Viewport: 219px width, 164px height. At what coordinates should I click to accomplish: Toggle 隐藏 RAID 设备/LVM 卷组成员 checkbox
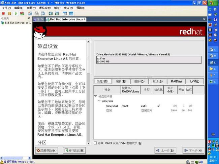point(95,143)
